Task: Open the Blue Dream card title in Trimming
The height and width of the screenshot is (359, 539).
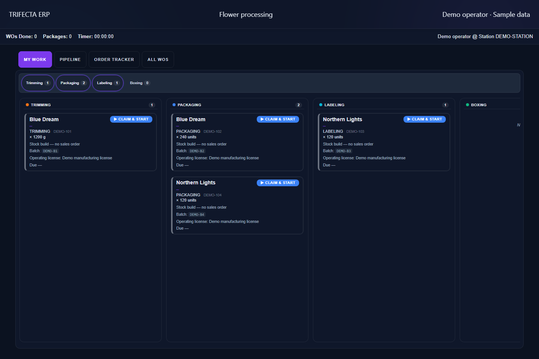Action: (x=44, y=119)
